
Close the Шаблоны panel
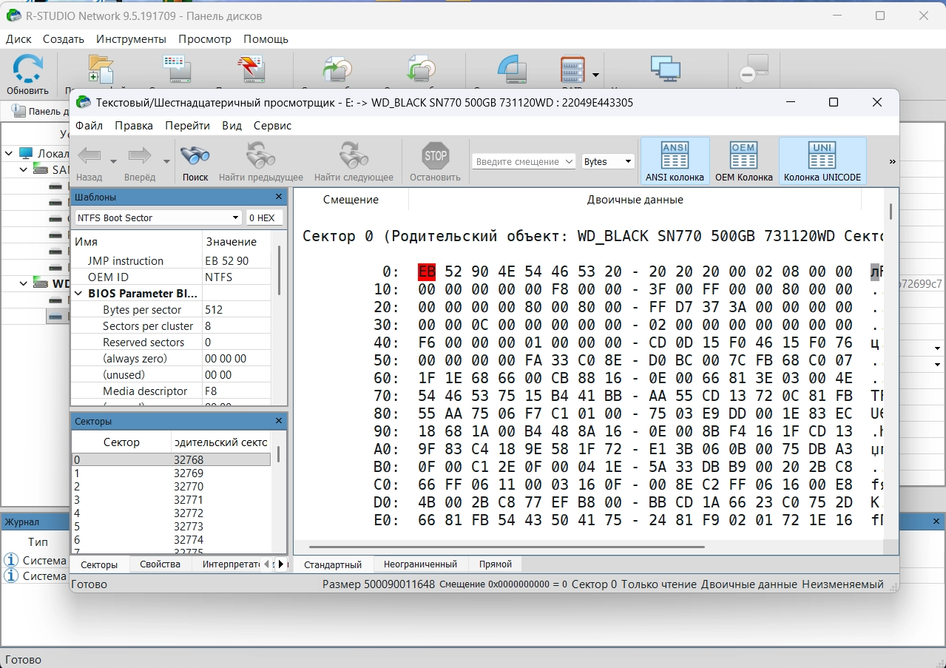279,197
